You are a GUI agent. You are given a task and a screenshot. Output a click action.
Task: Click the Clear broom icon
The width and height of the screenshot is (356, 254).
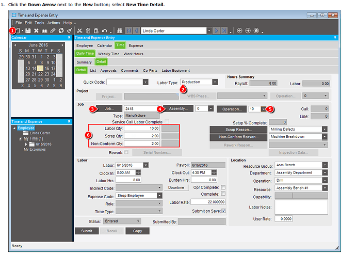click(70, 30)
